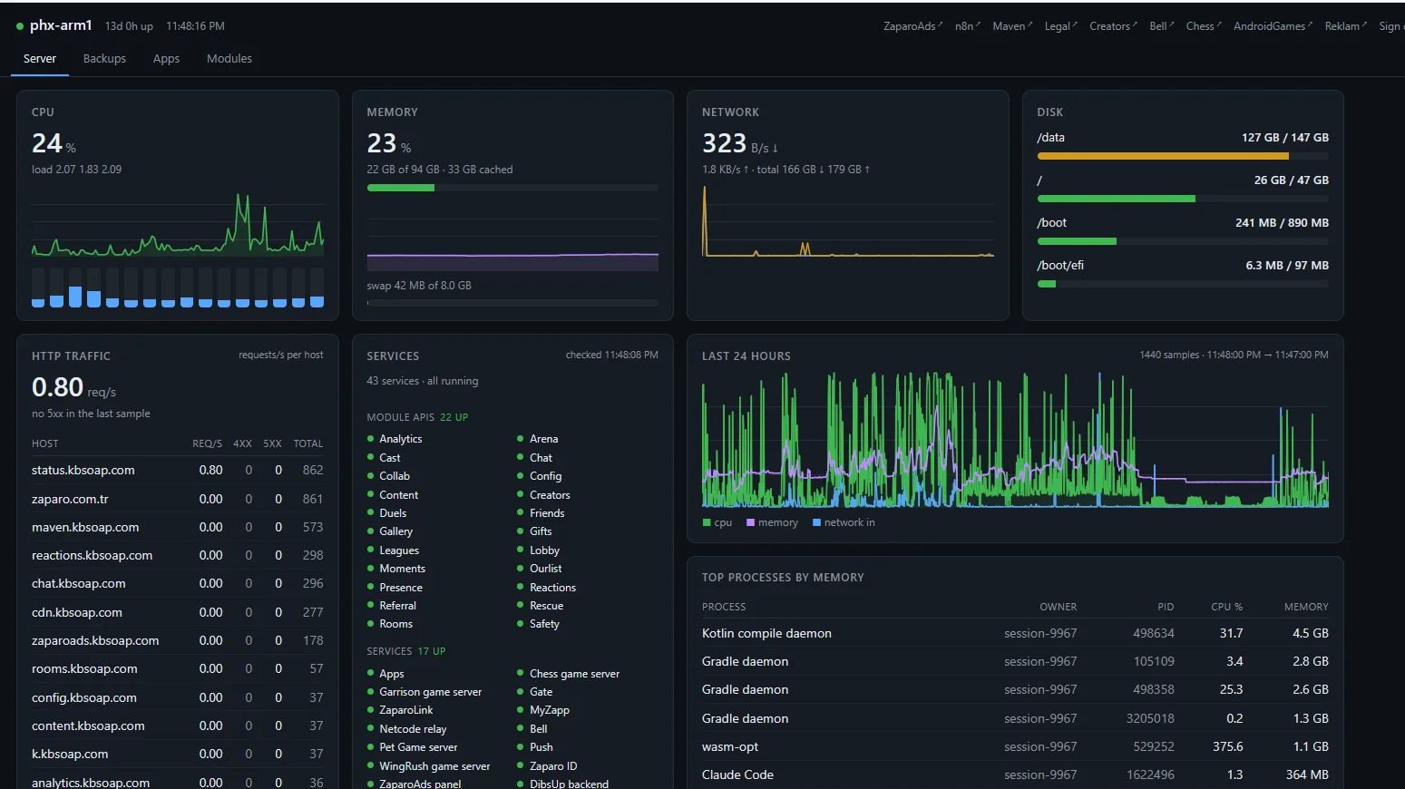Screen dimensions: 1405x789
Task: Click the Last 24 Hours chart
Action: tap(1015, 438)
